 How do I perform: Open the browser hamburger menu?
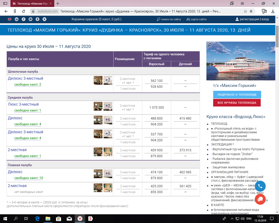coord(242,4)
